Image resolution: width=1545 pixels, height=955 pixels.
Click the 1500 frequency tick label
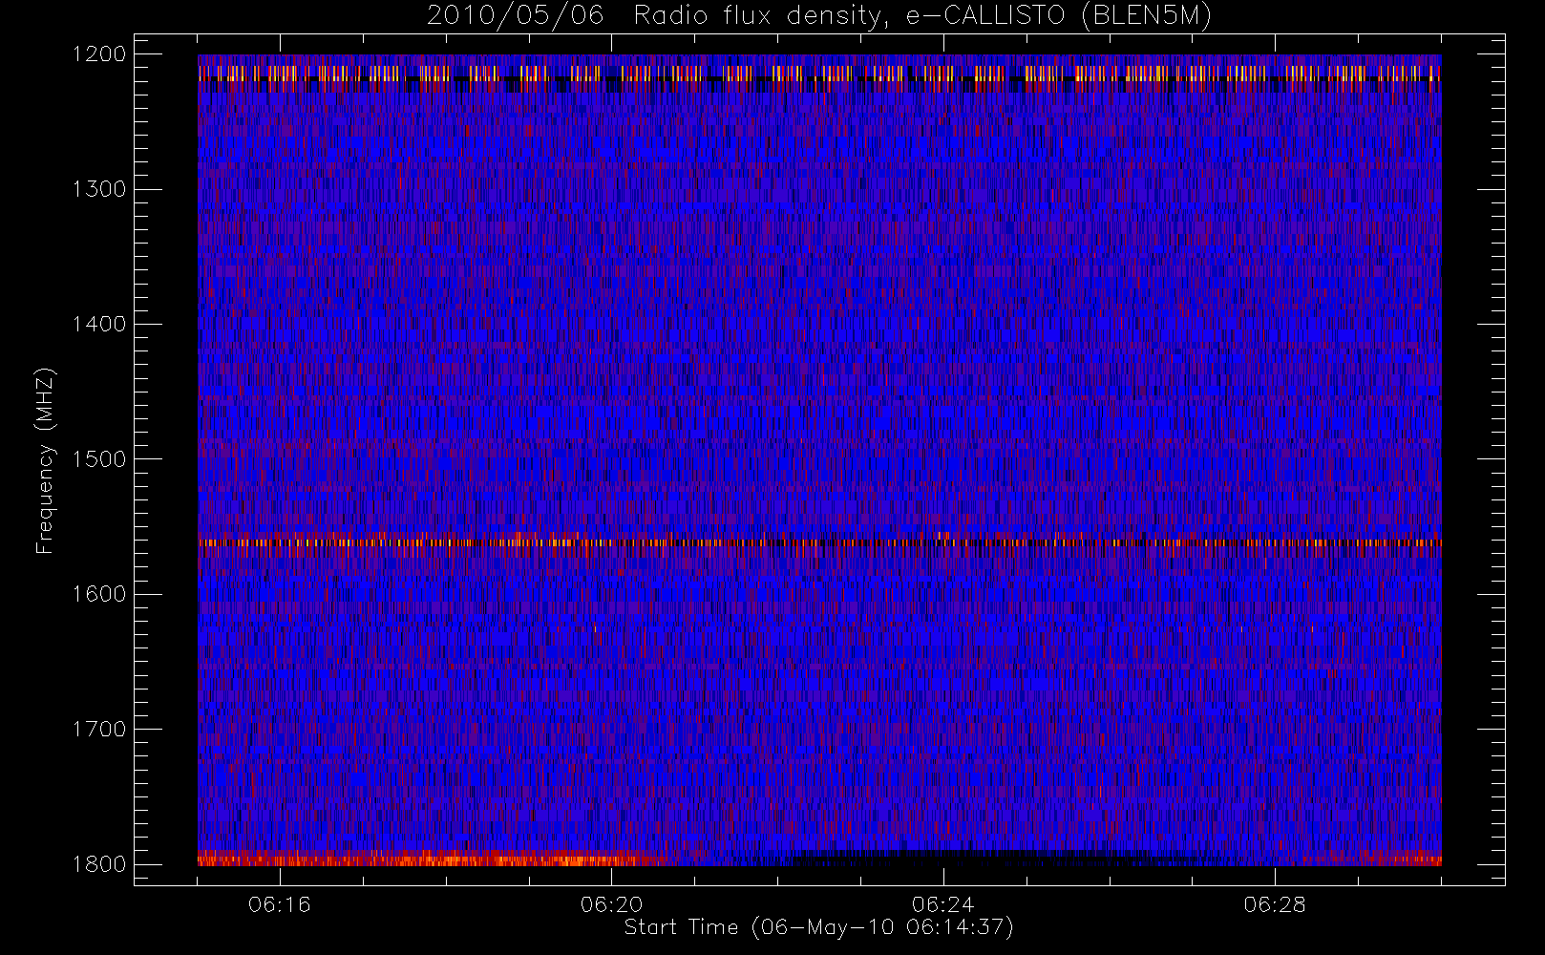click(99, 459)
